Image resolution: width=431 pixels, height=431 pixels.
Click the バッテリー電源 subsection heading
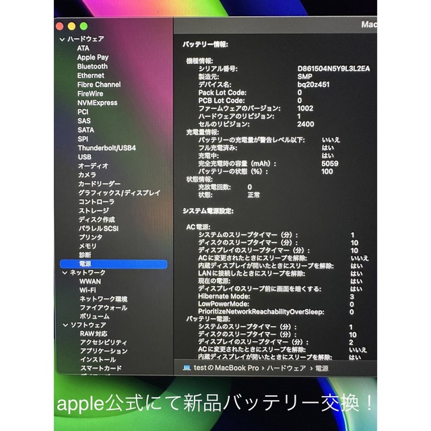[x=208, y=319]
